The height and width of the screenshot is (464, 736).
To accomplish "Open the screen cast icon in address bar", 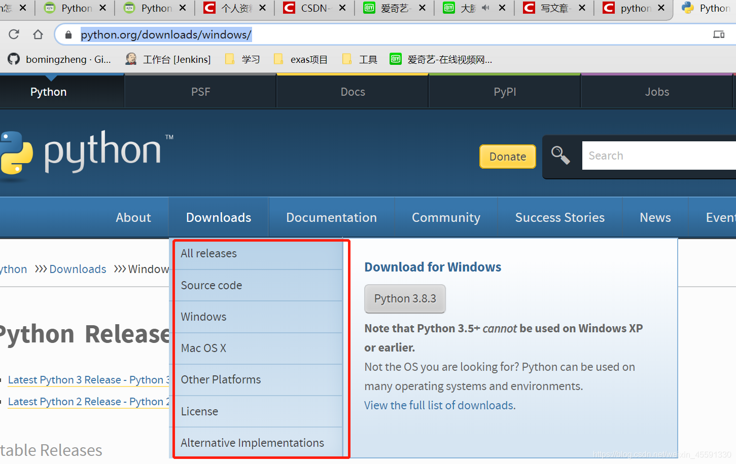I will (719, 34).
